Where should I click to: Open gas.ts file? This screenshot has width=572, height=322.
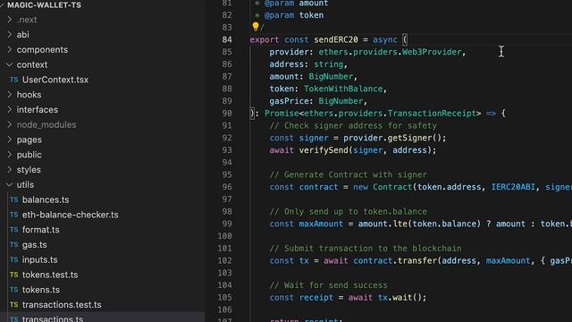tap(34, 244)
